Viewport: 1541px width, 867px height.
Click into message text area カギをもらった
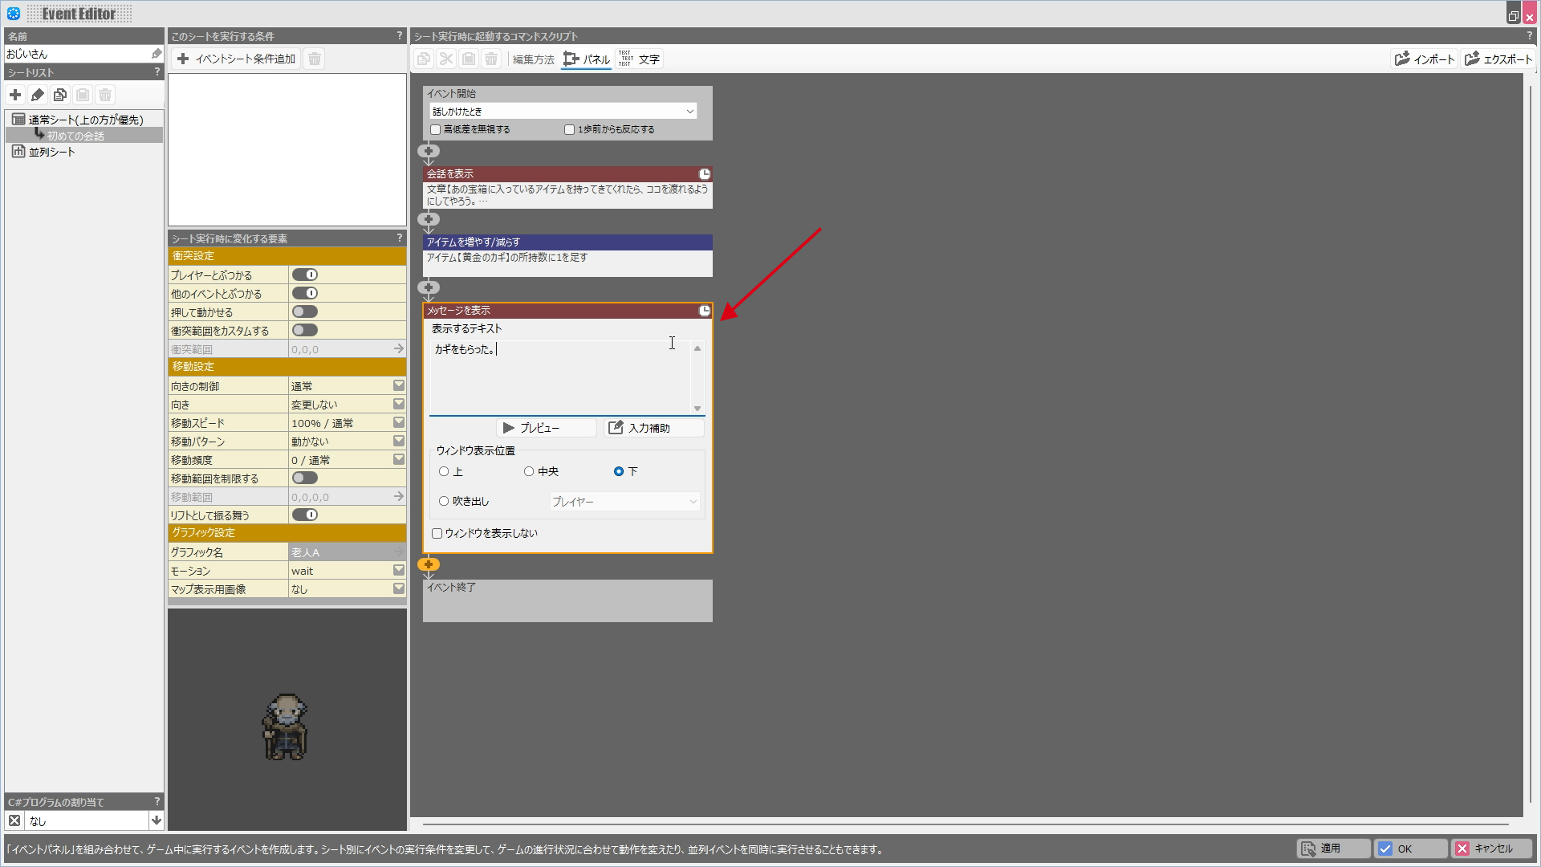point(559,377)
